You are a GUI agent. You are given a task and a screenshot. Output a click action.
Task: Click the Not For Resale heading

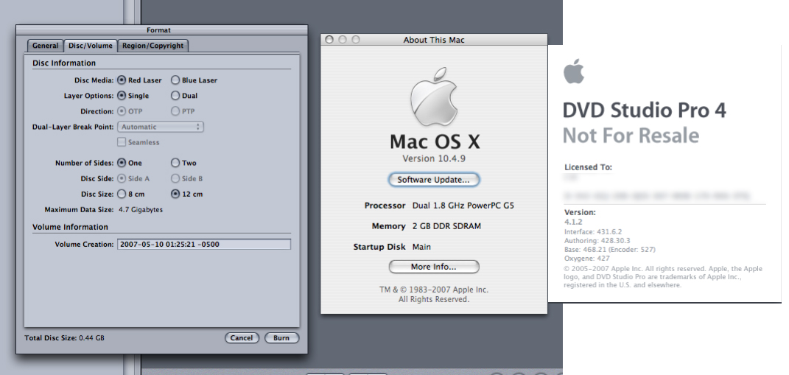pos(631,136)
